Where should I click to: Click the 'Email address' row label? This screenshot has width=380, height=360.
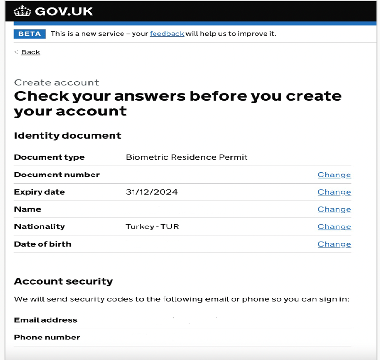point(45,320)
